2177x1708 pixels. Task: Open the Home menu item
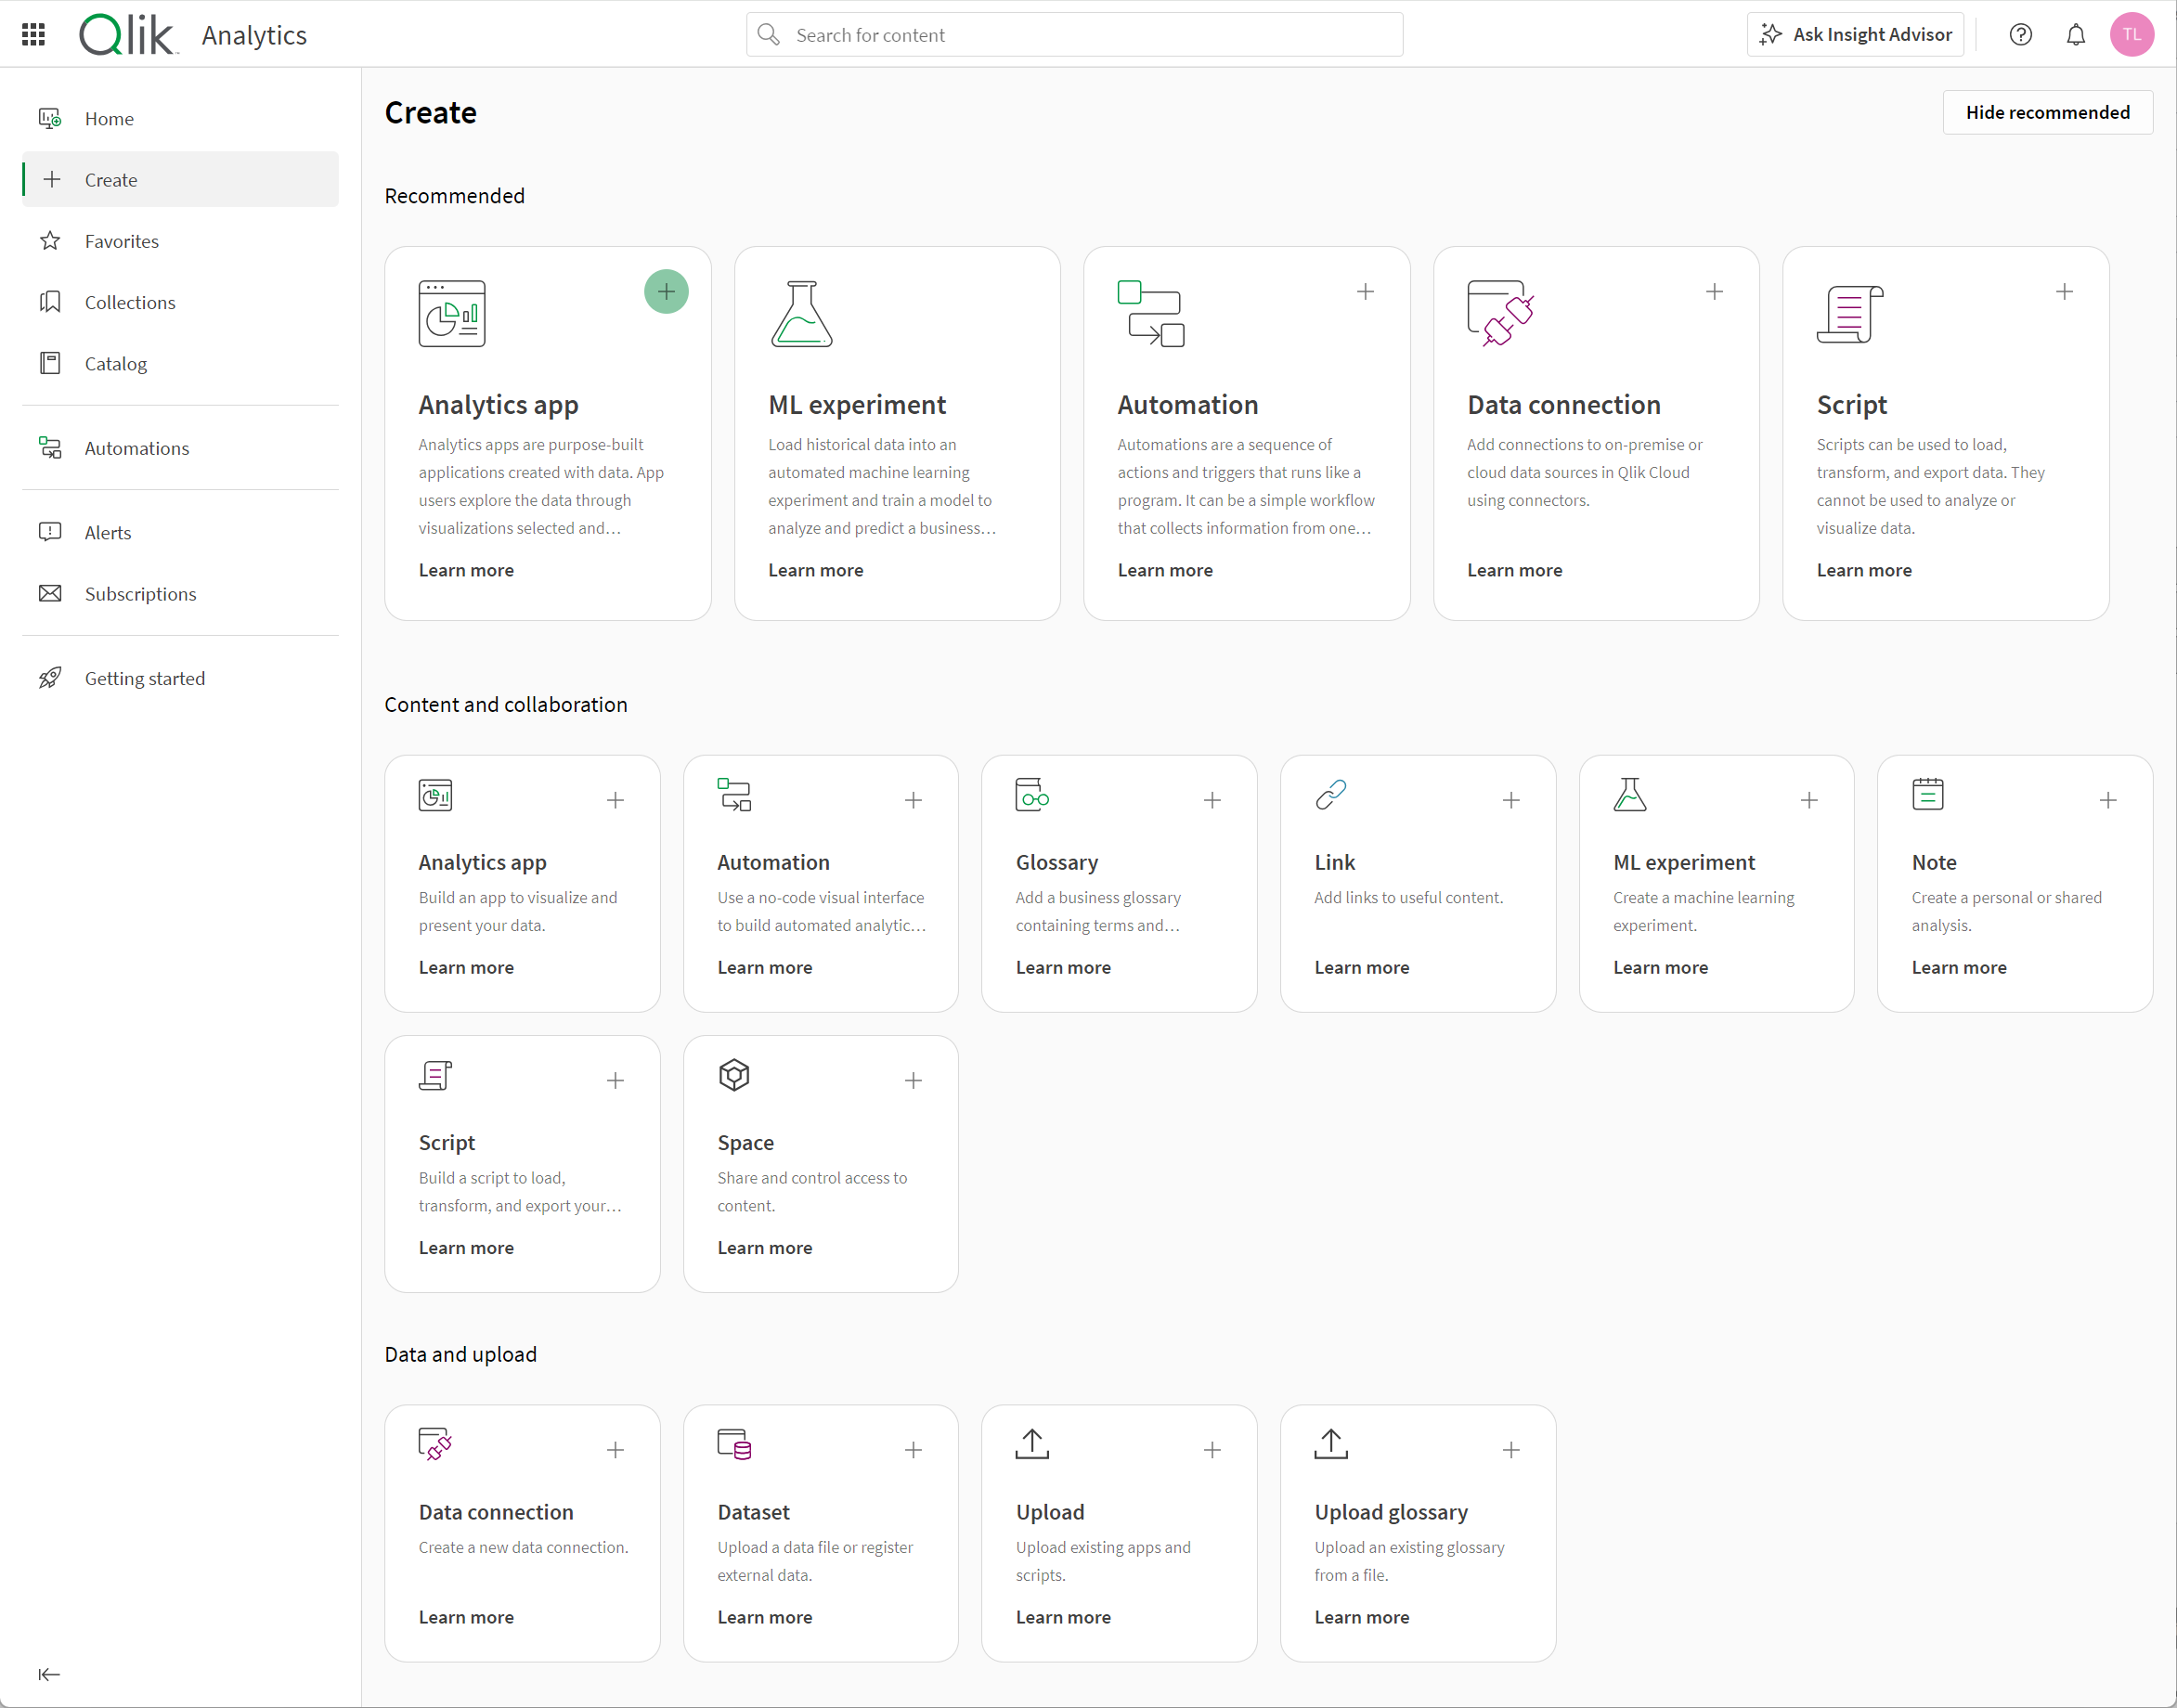coord(111,118)
